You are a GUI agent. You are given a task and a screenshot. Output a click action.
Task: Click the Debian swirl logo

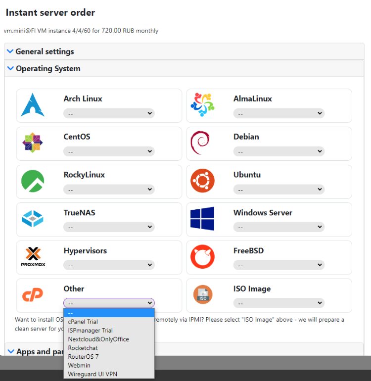click(200, 143)
